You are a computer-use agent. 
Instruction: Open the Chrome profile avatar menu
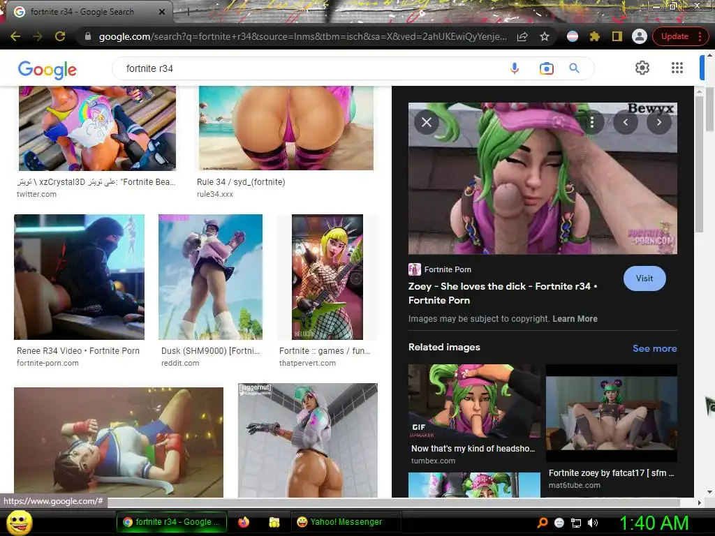[x=640, y=36]
